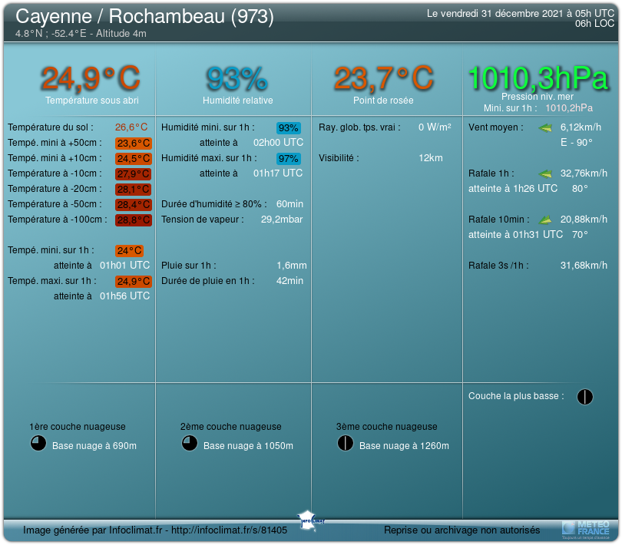Click the Couche la plus basse cloud icon

pyautogui.click(x=585, y=396)
